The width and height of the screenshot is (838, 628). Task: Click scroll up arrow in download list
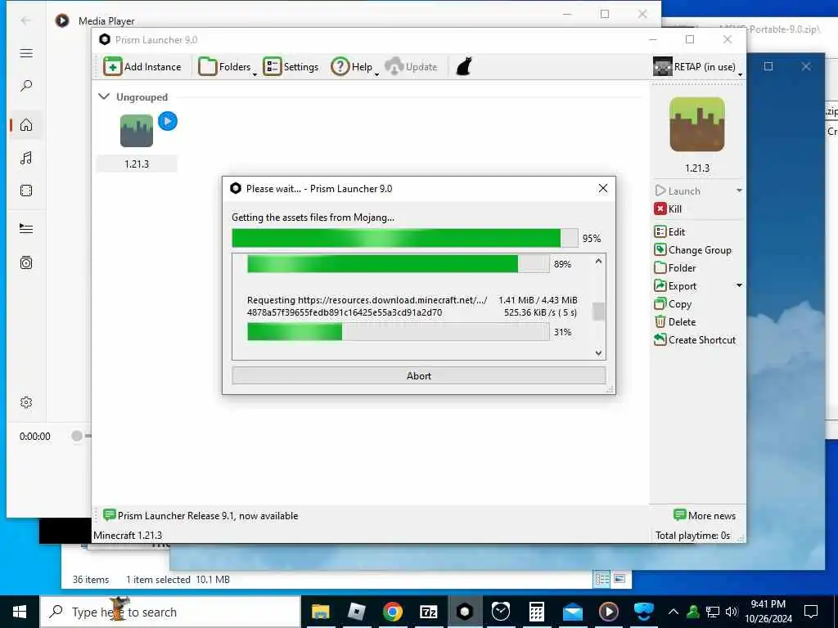(x=598, y=261)
